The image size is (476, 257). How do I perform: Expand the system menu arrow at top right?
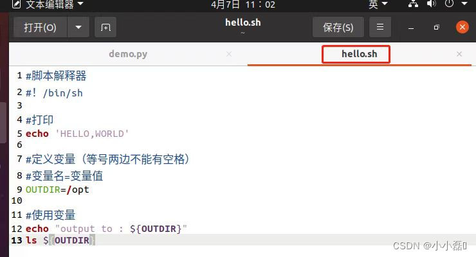point(464,4)
